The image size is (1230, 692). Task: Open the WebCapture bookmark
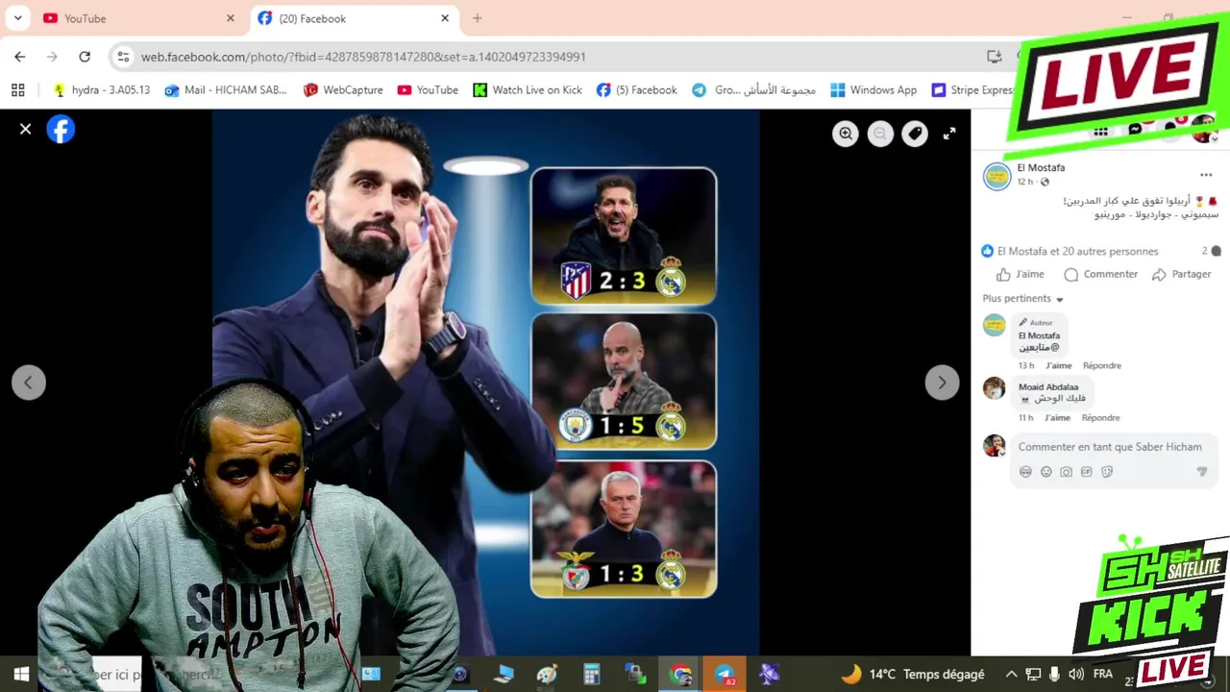343,90
